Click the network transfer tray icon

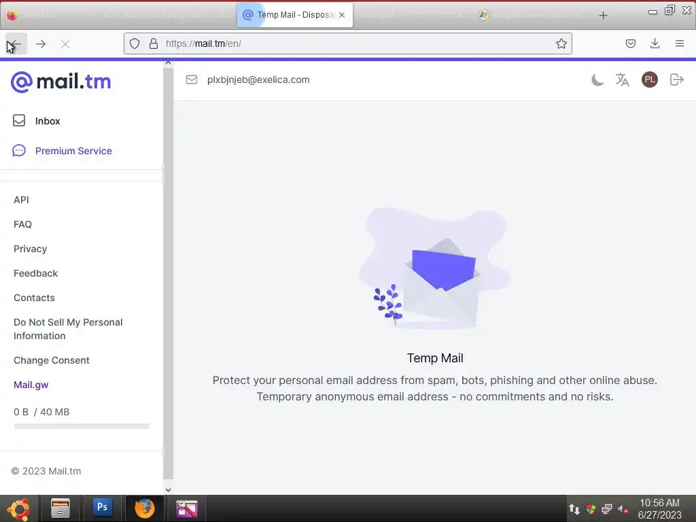click(x=574, y=509)
